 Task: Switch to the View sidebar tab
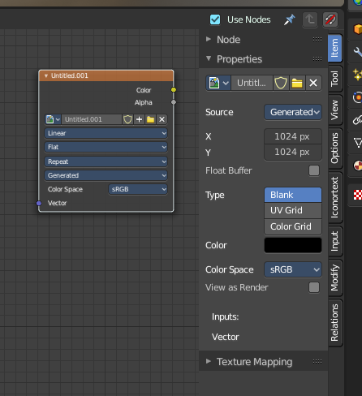point(335,110)
